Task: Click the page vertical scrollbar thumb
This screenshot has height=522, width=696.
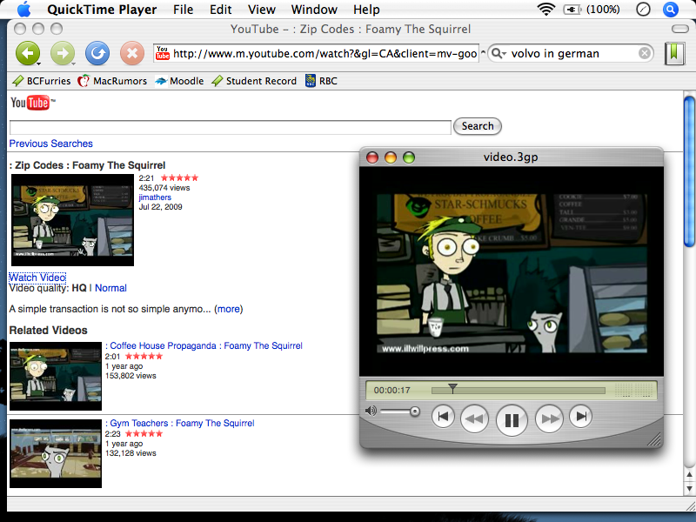Action: (689, 171)
